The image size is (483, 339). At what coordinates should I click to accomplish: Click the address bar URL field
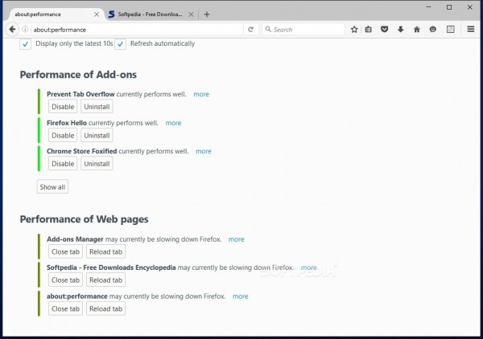137,30
